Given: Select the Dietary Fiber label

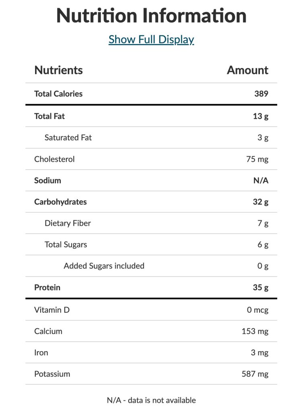Looking at the screenshot, I should [x=68, y=223].
